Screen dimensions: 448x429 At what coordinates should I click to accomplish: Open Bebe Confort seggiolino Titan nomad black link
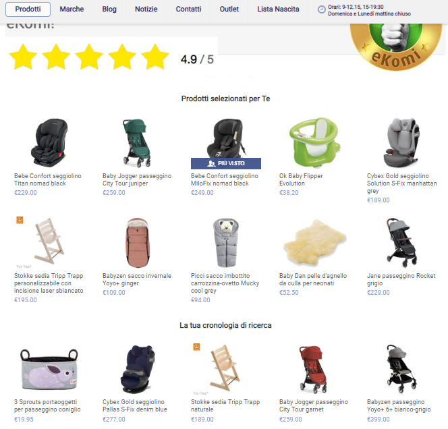pyautogui.click(x=48, y=179)
